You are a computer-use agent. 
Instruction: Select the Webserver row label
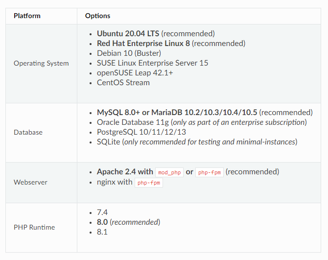click(x=30, y=182)
